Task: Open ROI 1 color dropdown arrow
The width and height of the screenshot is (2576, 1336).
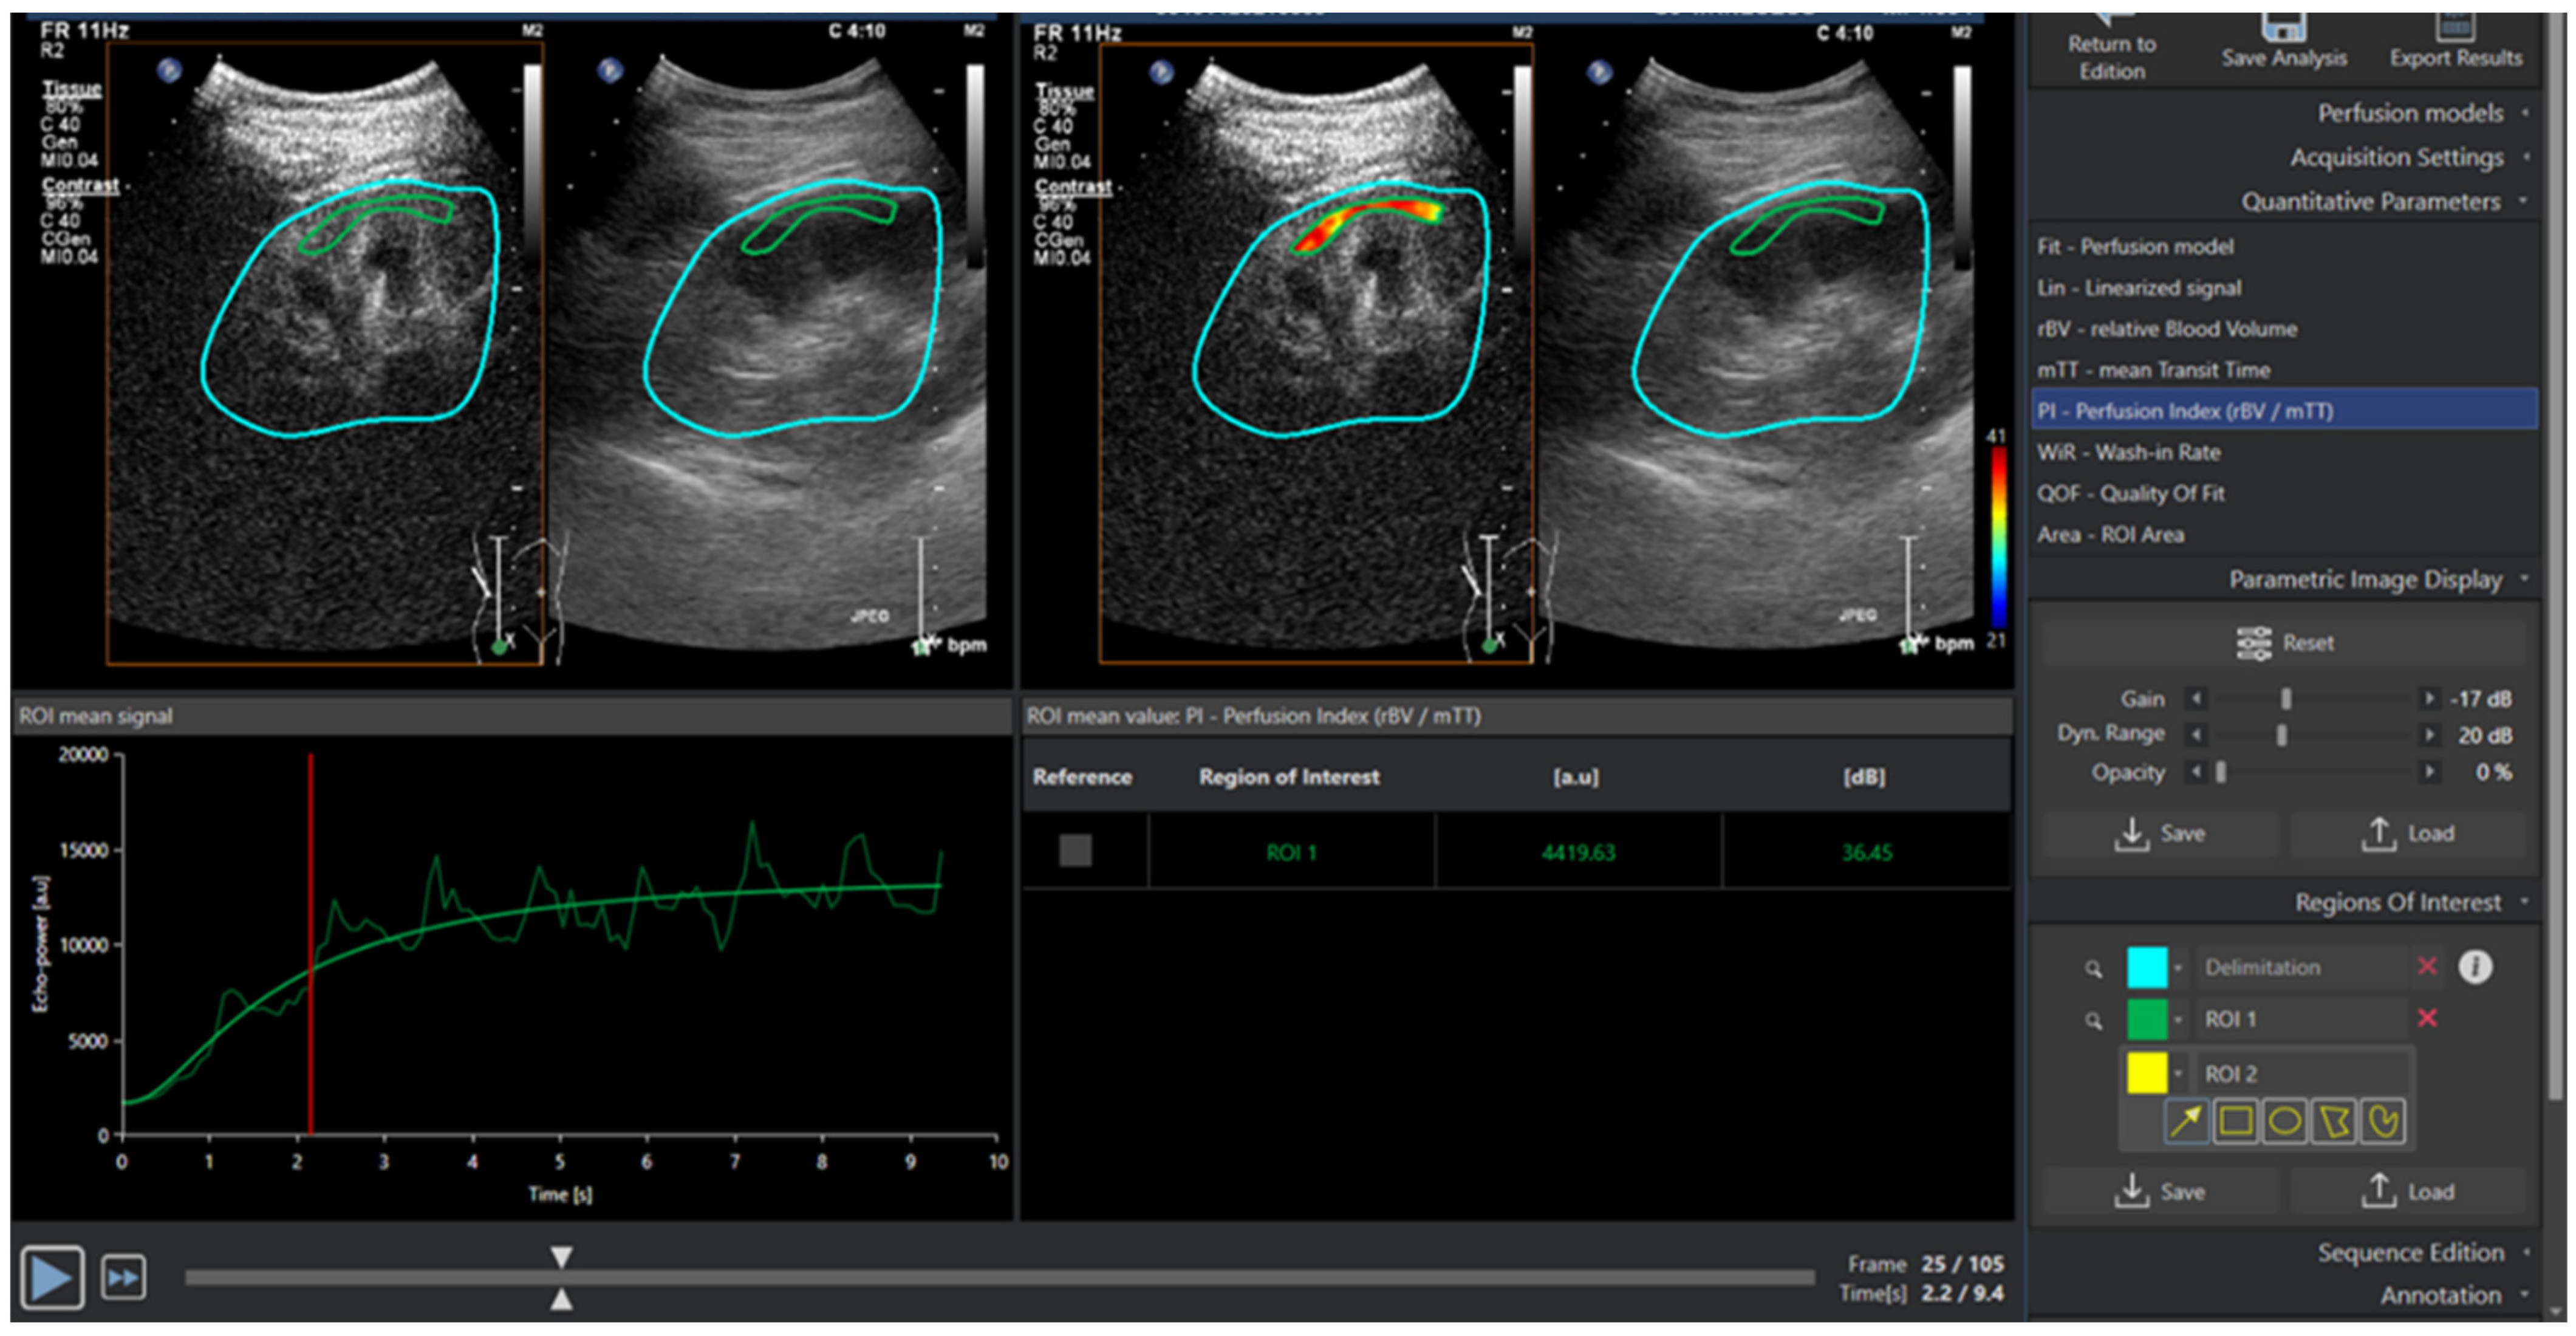Action: (2178, 1020)
